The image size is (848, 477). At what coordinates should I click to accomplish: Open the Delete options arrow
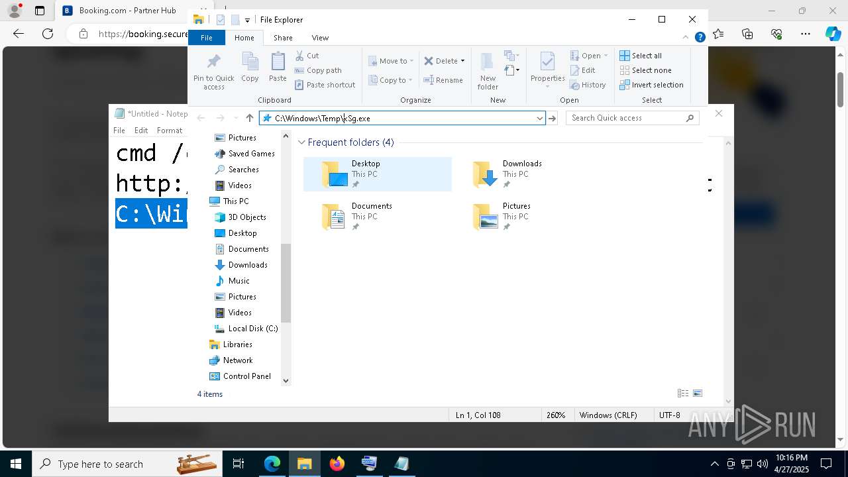(462, 61)
